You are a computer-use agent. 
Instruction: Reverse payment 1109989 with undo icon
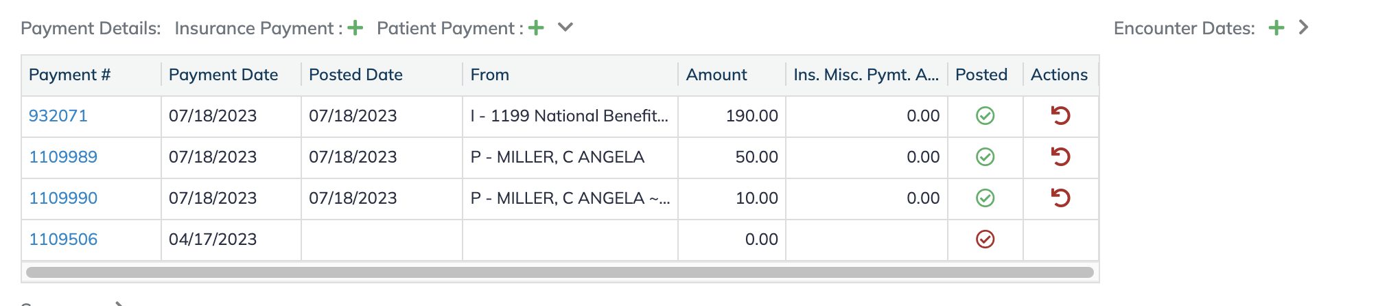pos(1060,157)
